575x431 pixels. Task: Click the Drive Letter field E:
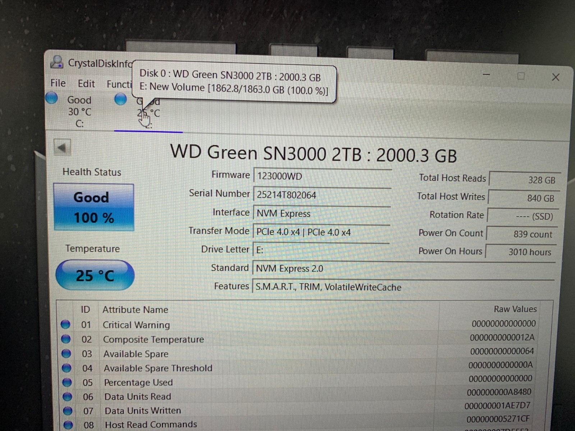point(321,250)
